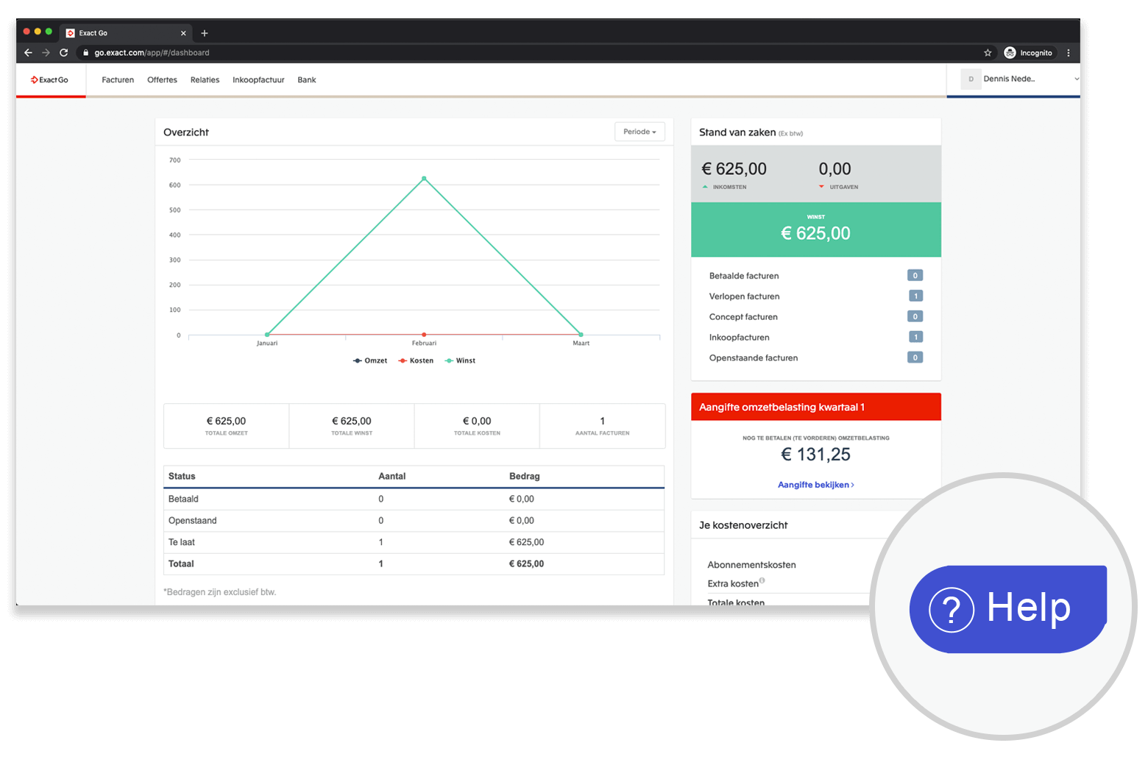Select the Exact Go browser tab
The width and height of the screenshot is (1148, 765).
(126, 33)
